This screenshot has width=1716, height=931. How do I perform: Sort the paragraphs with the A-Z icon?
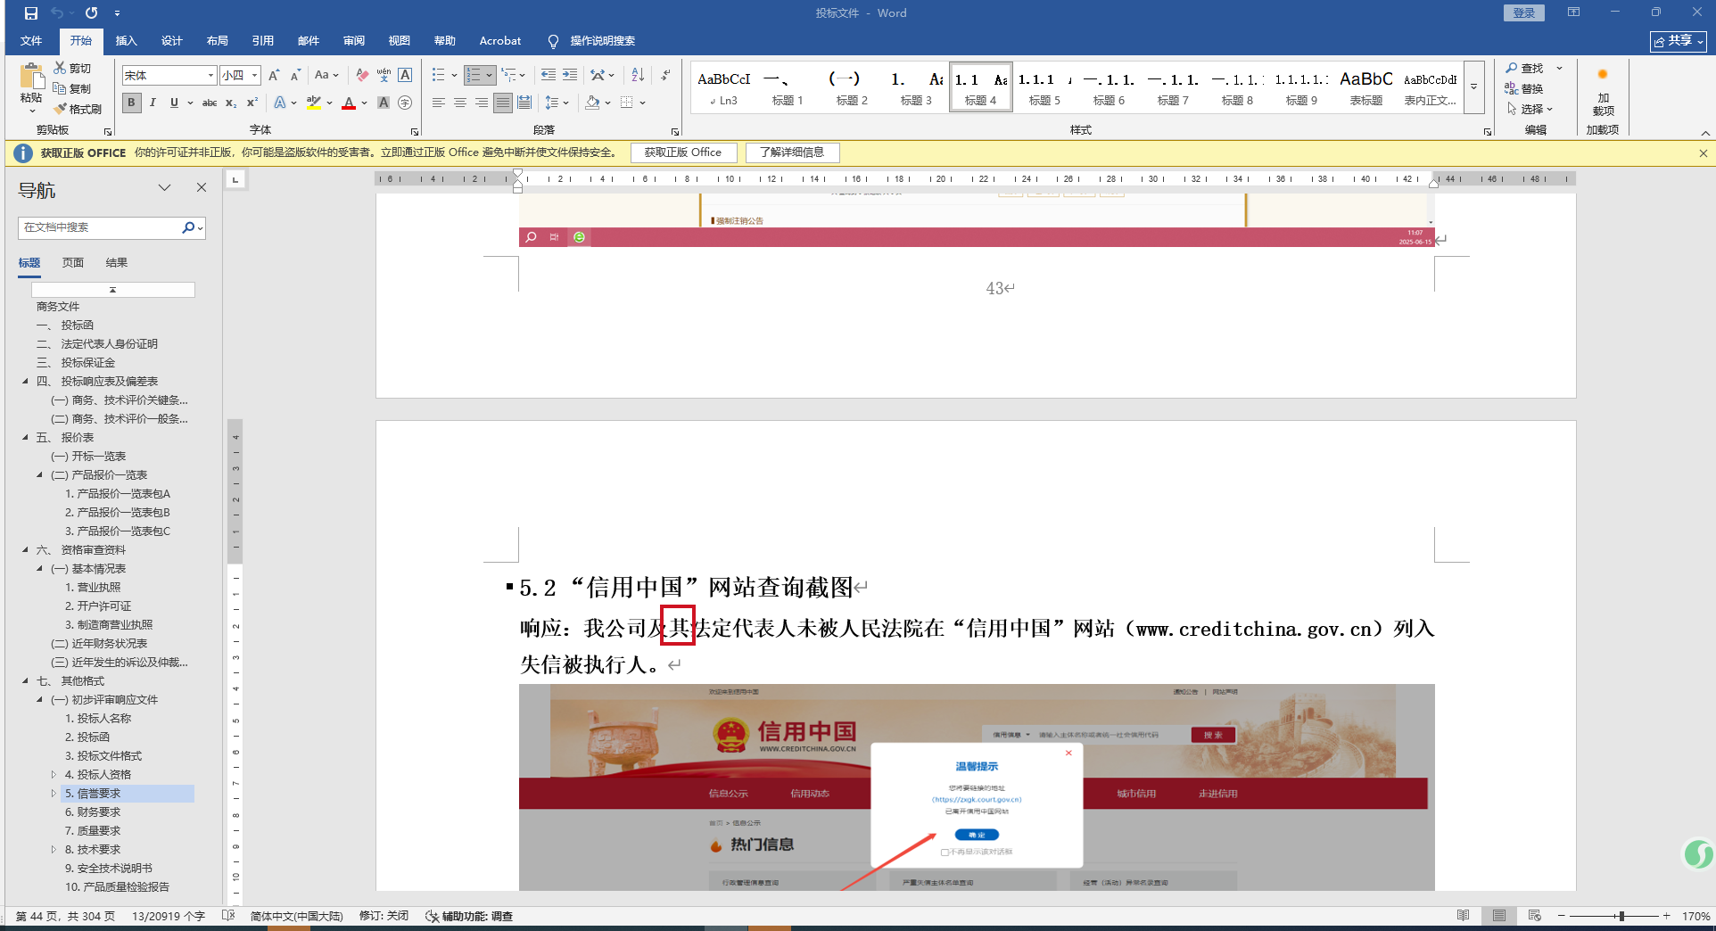tap(638, 76)
